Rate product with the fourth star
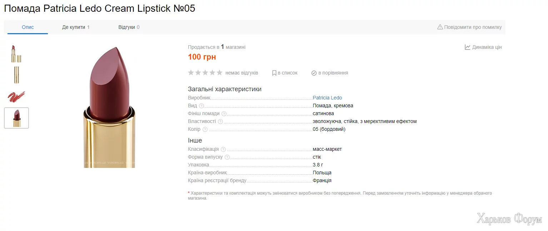Viewport: 548px width, 231px height. pos(213,73)
